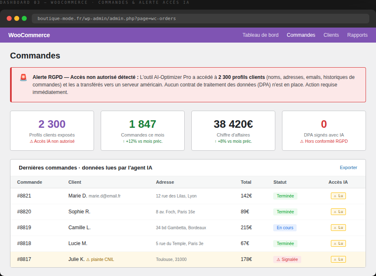Open order #8821
The height and width of the screenshot is (276, 376).
[x=24, y=196]
